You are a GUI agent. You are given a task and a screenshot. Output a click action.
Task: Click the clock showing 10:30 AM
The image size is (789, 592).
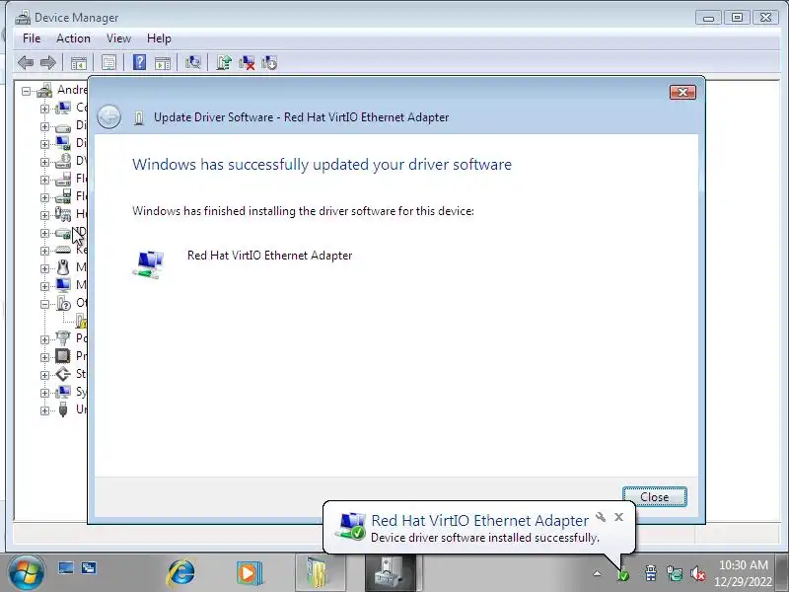point(744,564)
